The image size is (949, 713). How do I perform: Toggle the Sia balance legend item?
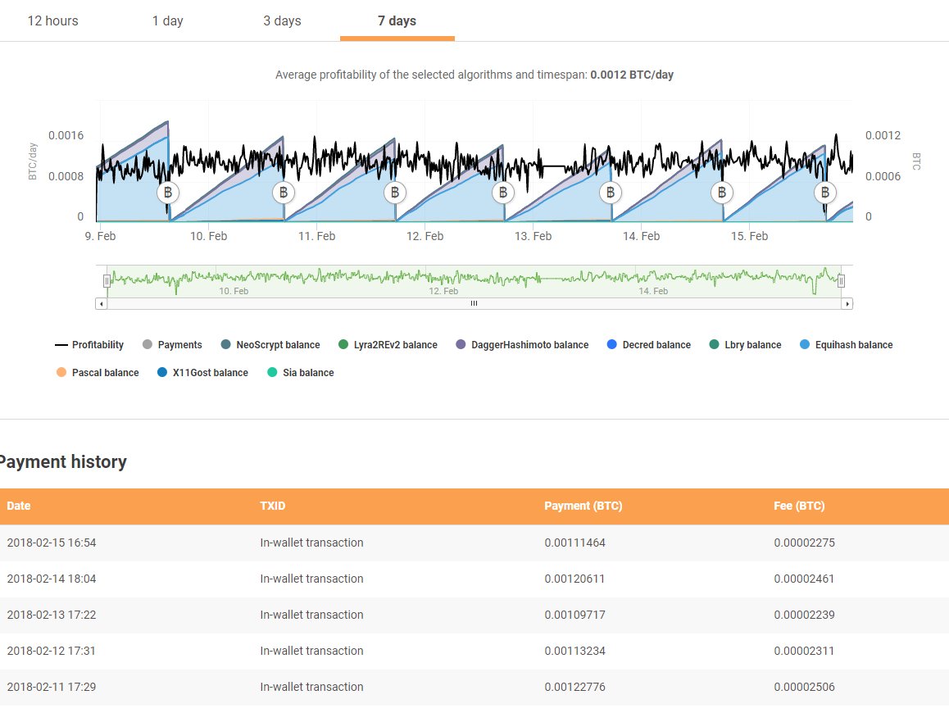pos(301,372)
